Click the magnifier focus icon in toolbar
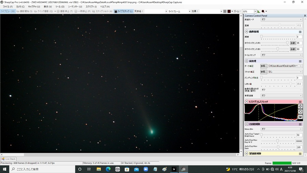This screenshot has width=307, height=173. (x=263, y=11)
